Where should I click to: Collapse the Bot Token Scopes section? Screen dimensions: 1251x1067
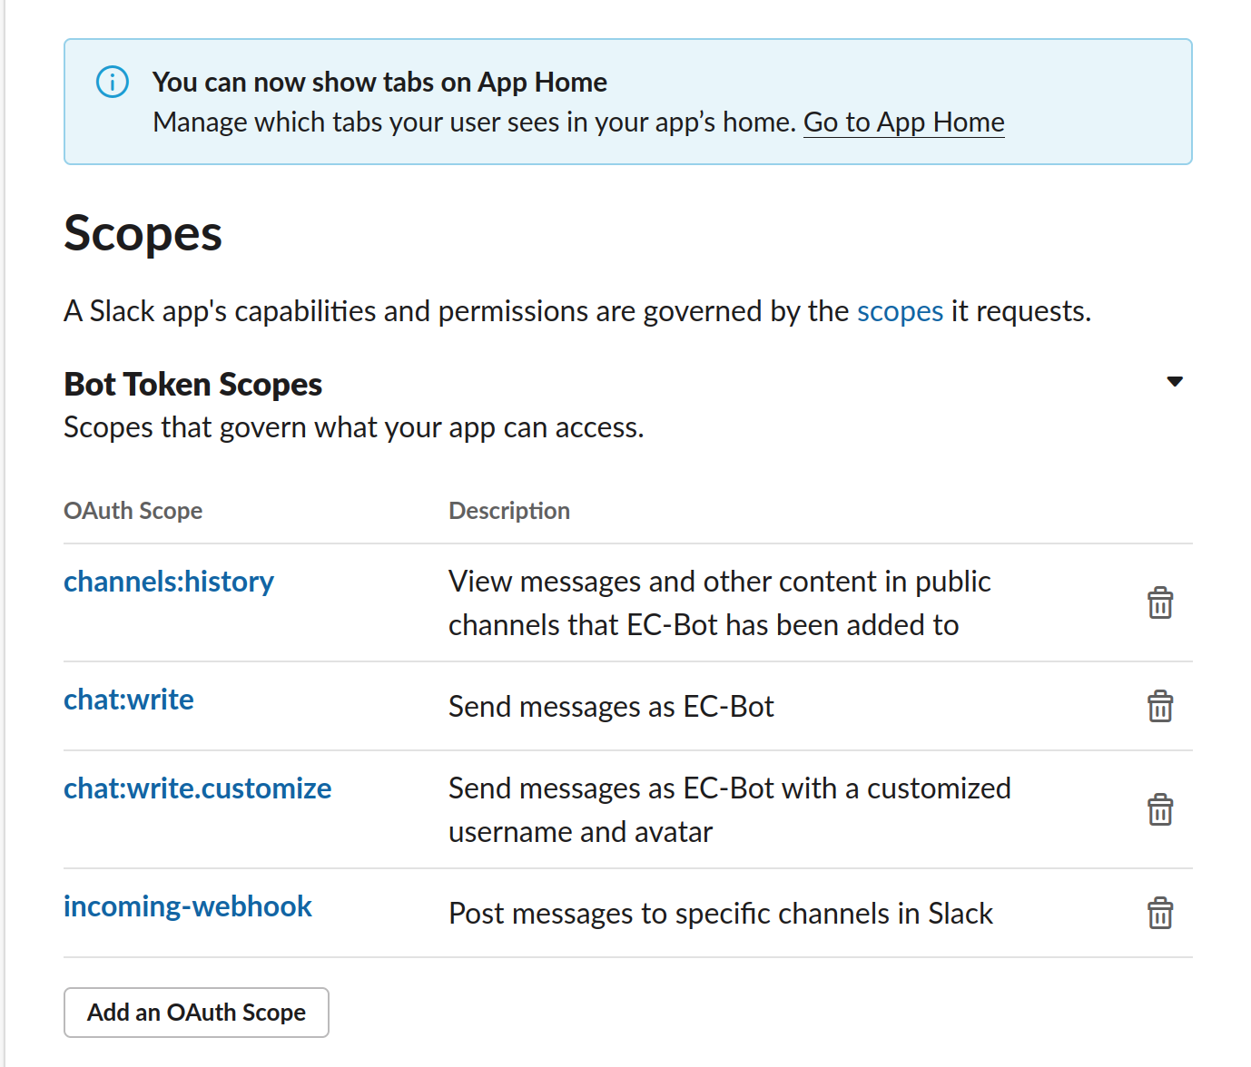click(1175, 382)
